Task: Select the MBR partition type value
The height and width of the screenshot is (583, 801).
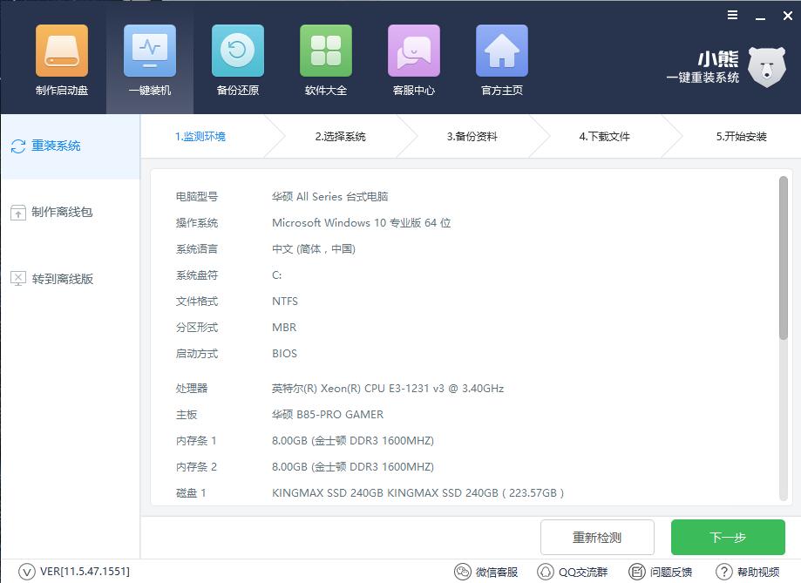Action: [x=284, y=328]
